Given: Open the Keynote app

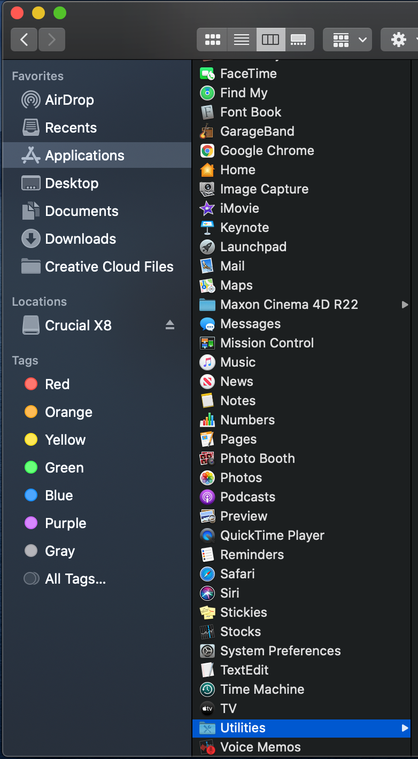Looking at the screenshot, I should [245, 227].
